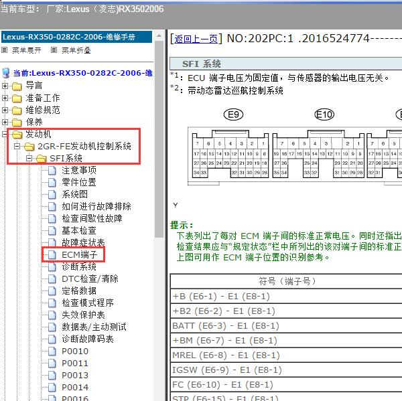Click the SFI系统 folder icon
Viewport: 402px width, 401px height.
(42, 159)
